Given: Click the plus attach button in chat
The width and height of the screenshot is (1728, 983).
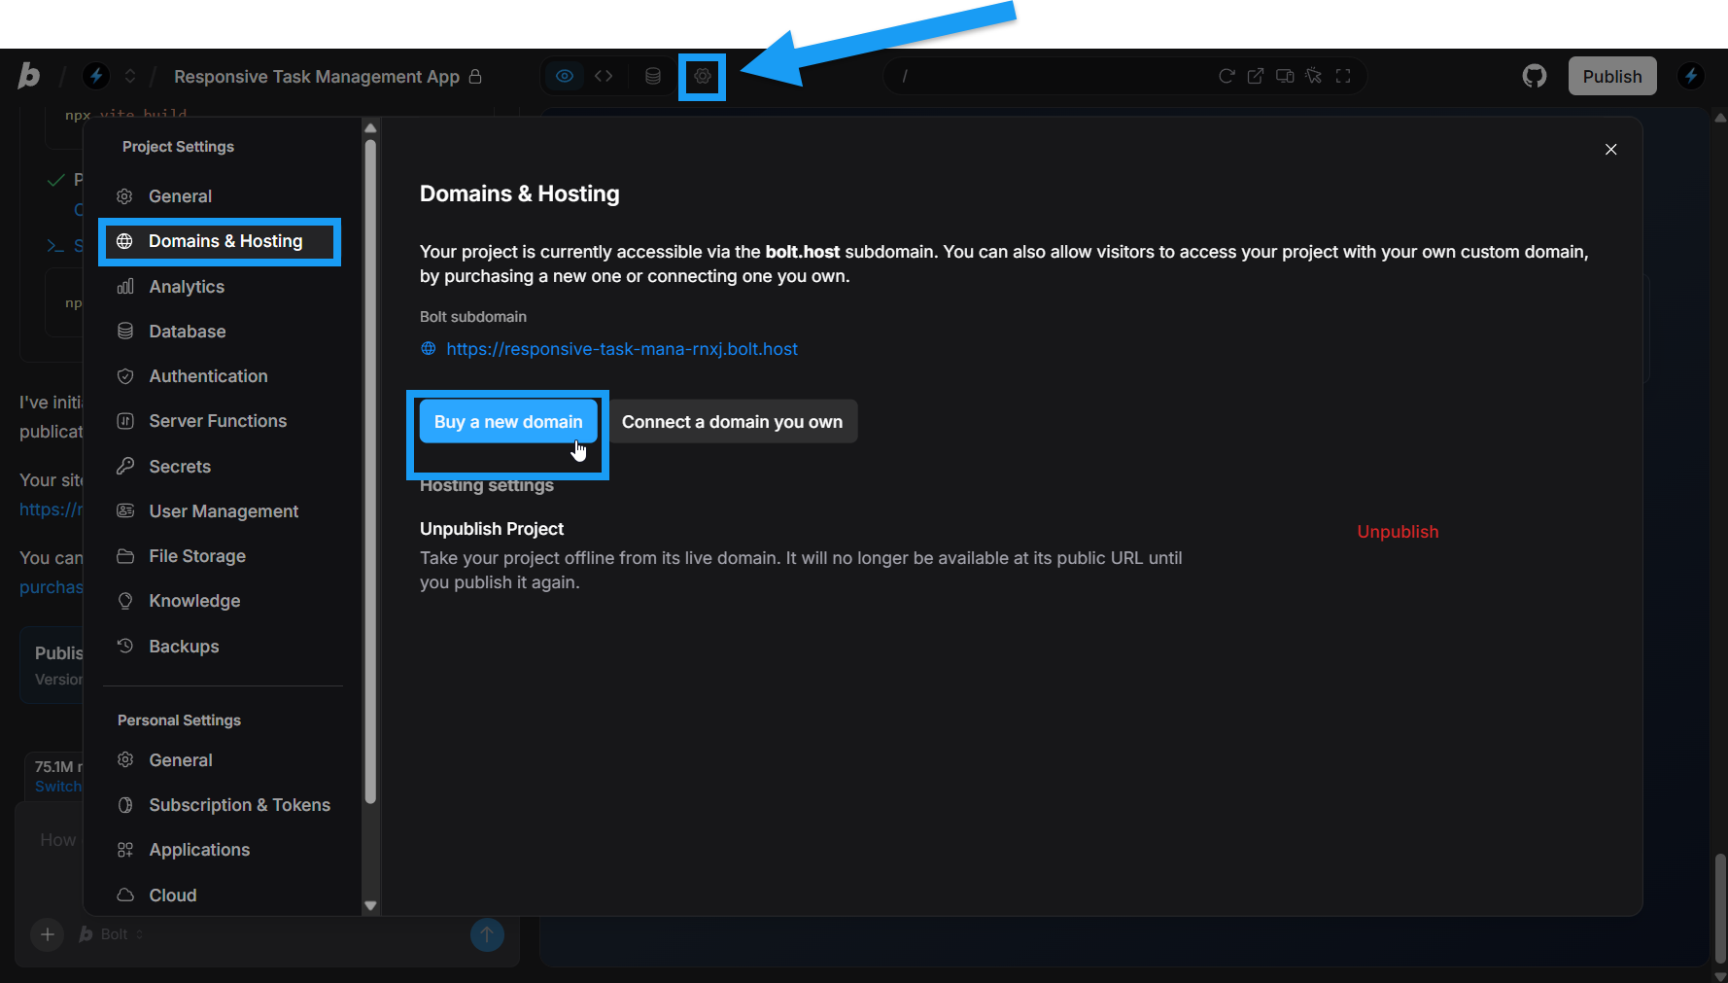Looking at the screenshot, I should click(x=47, y=934).
